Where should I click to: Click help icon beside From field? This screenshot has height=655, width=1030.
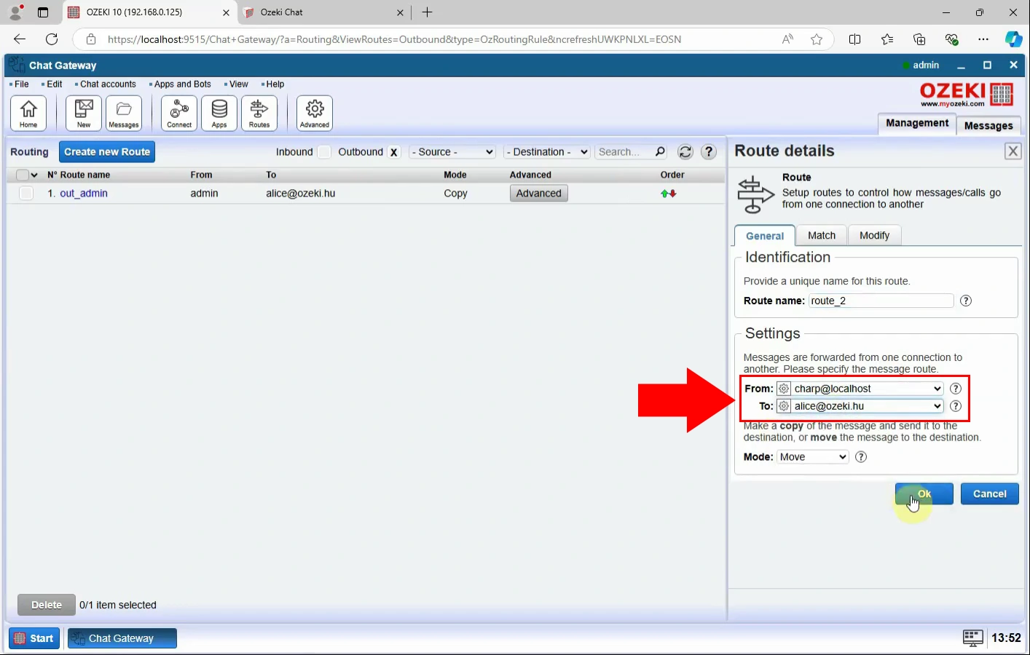[956, 389]
